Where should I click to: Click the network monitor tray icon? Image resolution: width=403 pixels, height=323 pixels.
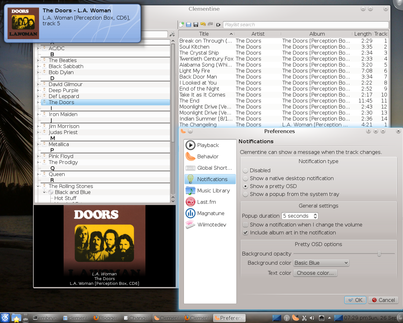point(321,318)
